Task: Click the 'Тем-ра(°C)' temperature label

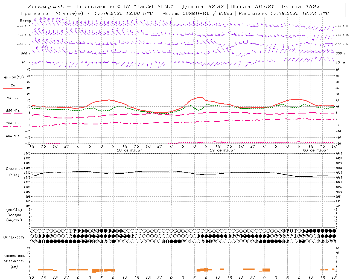Action: tap(13, 77)
